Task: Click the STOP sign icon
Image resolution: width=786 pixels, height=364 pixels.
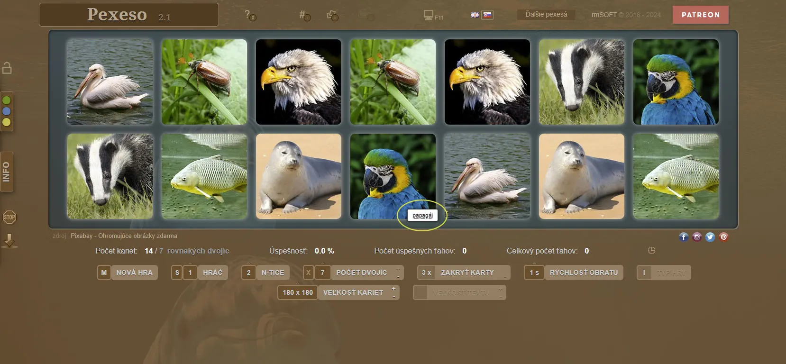Action: pos(9,218)
